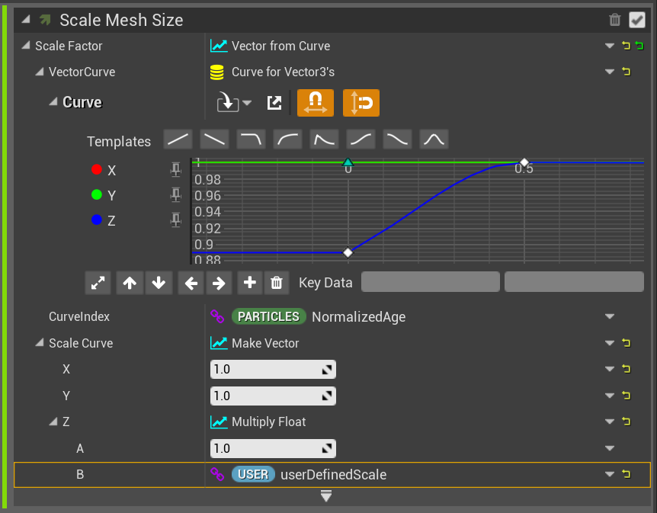Image resolution: width=657 pixels, height=513 pixels.
Task: Disable the Scale Mesh Size module checkbox
Action: coord(636,21)
